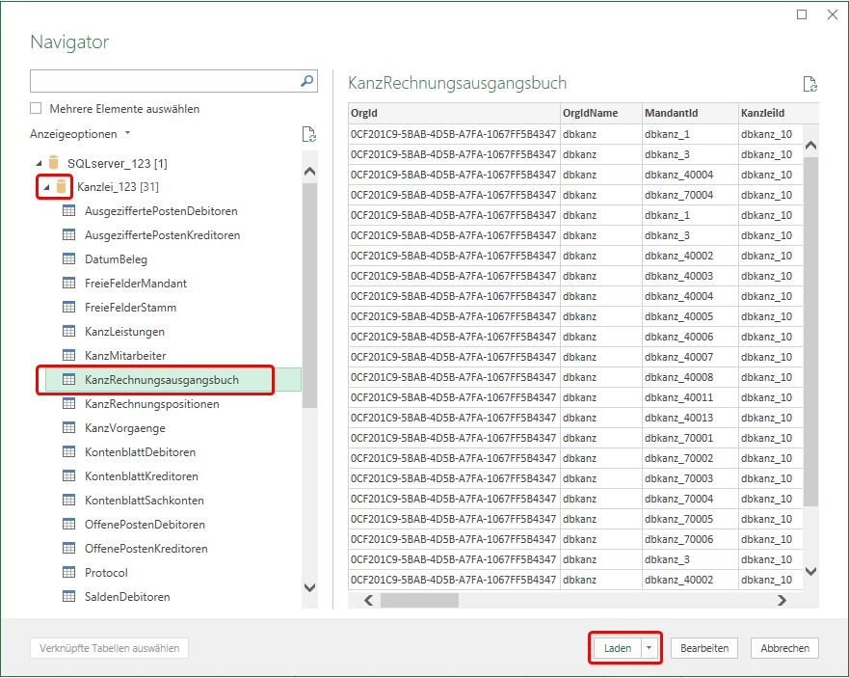Click table icon beside OffenePostenDebitoren

coord(68,524)
